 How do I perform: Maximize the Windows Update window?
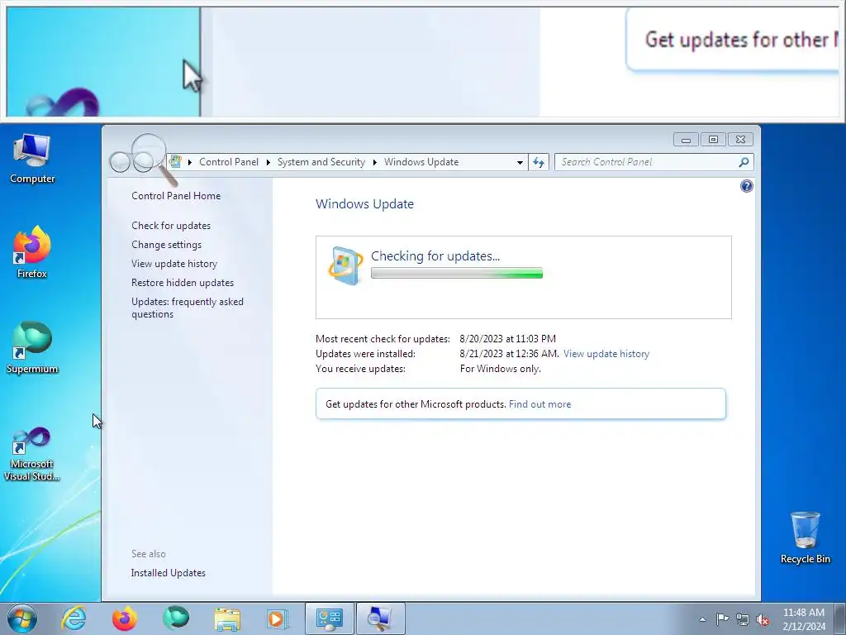713,140
